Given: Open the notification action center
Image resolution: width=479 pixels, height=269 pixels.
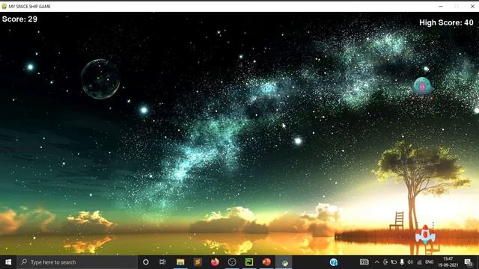Looking at the screenshot, I should click(469, 262).
